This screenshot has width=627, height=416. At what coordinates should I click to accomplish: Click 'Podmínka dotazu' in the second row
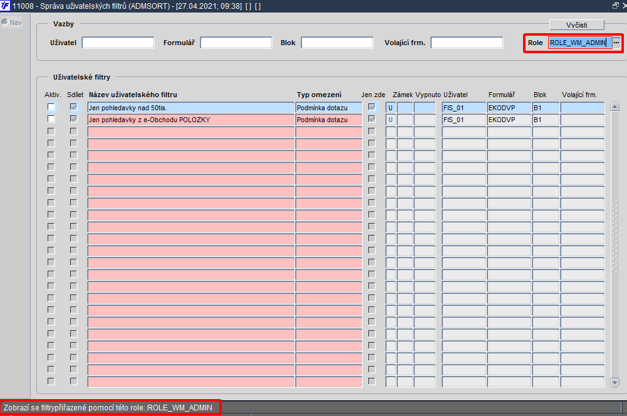(x=329, y=120)
